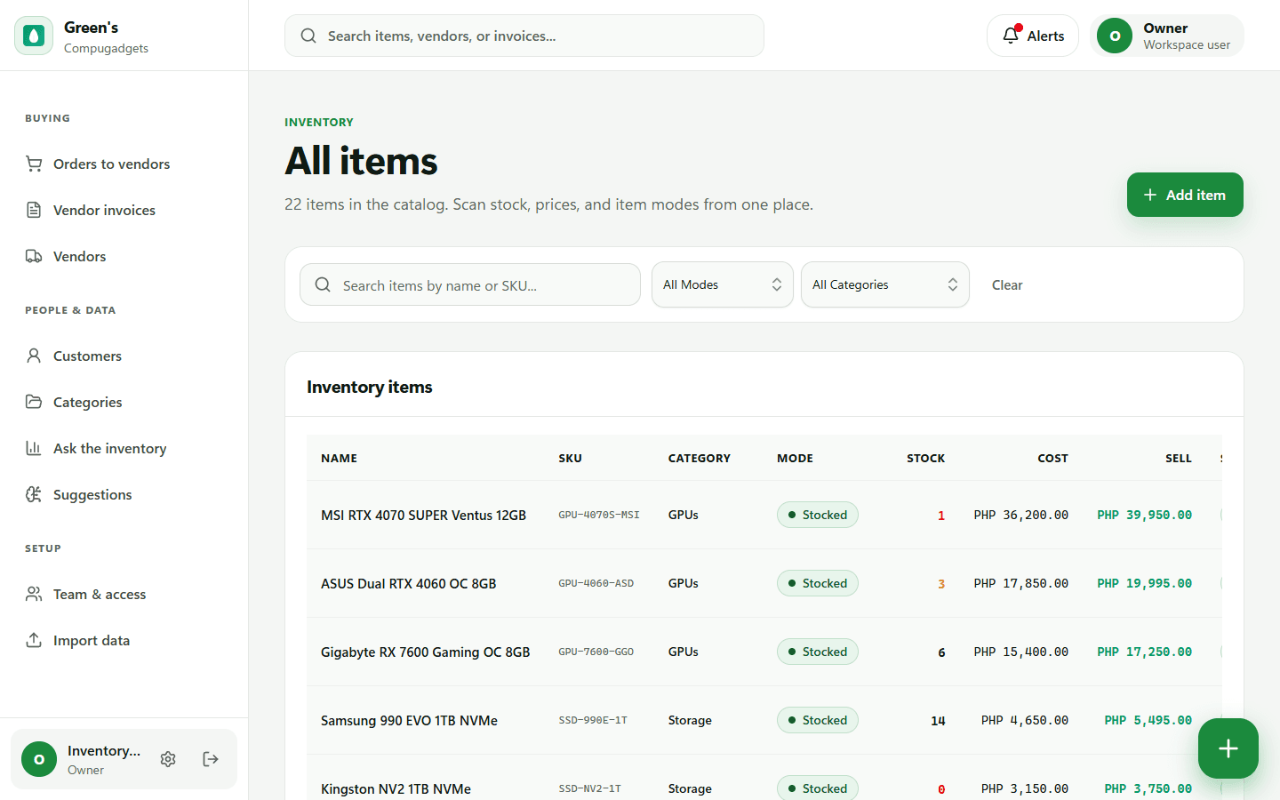Click cost PHP 4,650.00

pyautogui.click(x=1025, y=720)
